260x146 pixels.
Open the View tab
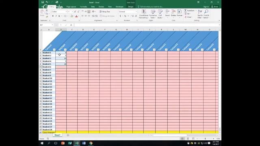tap(110, 7)
